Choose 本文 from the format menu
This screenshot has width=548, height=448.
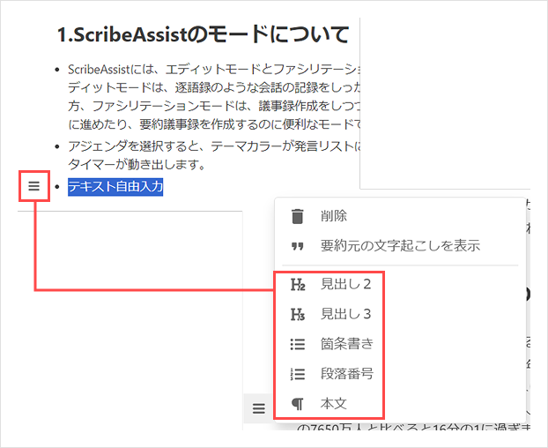[333, 404]
